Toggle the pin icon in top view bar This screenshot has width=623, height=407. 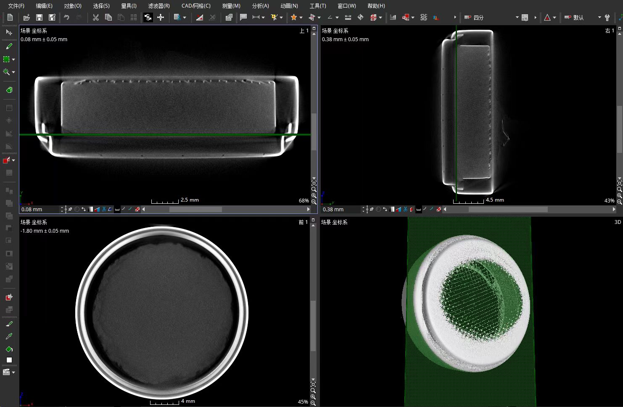[70, 209]
